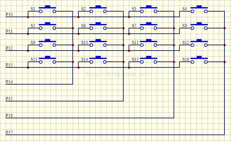Select the P14 port label
The width and height of the screenshot is (231, 142).
point(9,82)
